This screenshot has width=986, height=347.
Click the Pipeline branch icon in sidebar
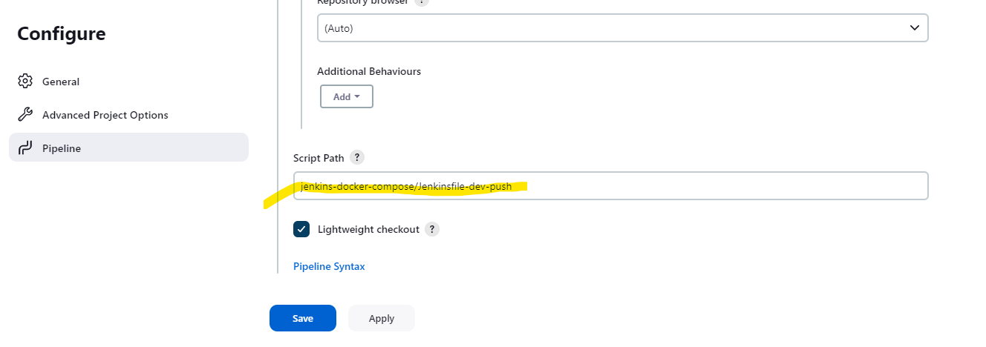point(25,148)
